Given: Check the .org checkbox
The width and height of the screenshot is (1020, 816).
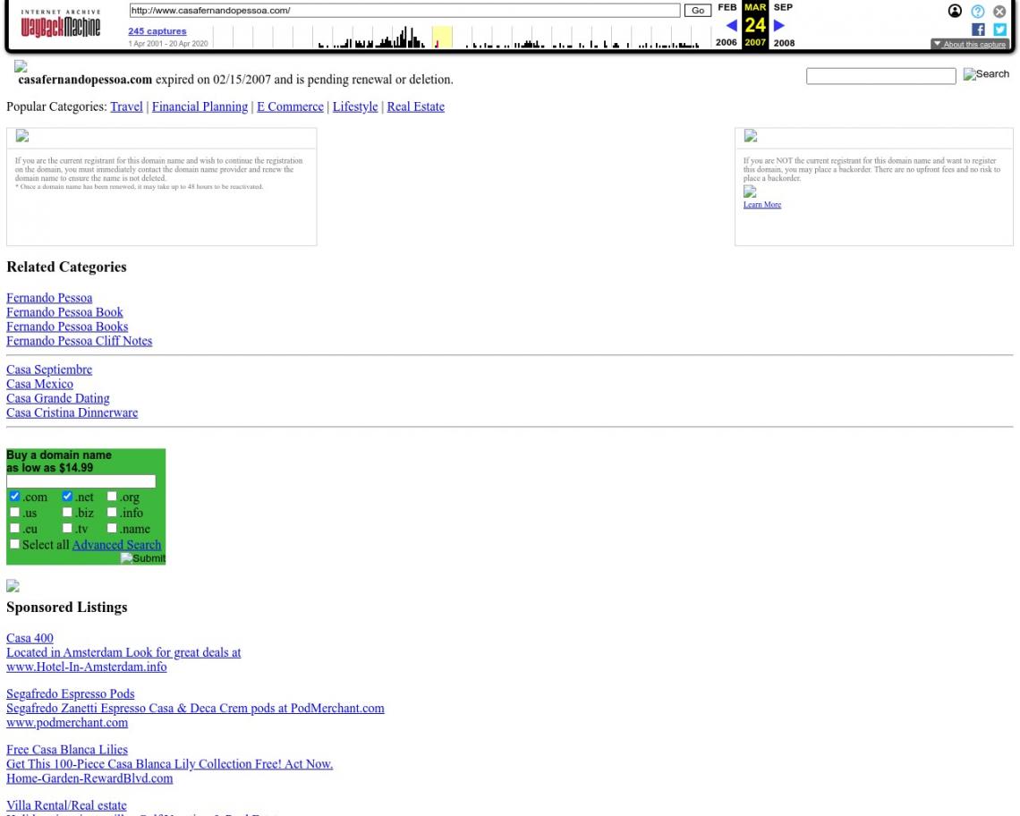Looking at the screenshot, I should point(112,496).
